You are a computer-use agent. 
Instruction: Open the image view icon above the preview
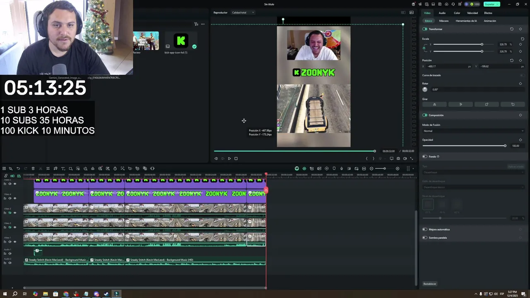tap(412, 12)
